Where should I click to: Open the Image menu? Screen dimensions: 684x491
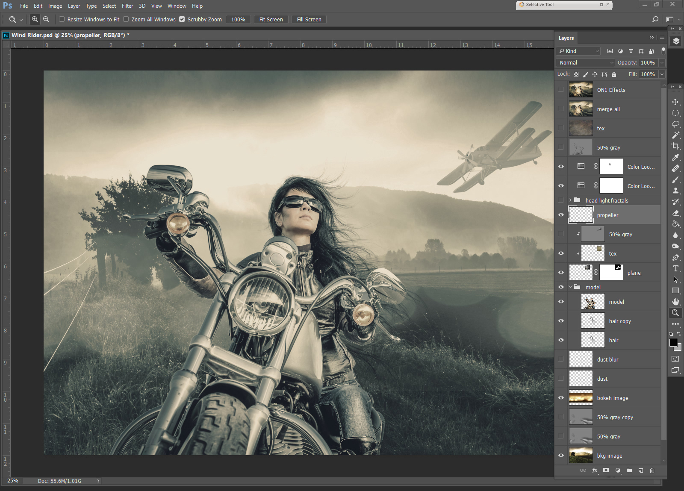pyautogui.click(x=55, y=6)
